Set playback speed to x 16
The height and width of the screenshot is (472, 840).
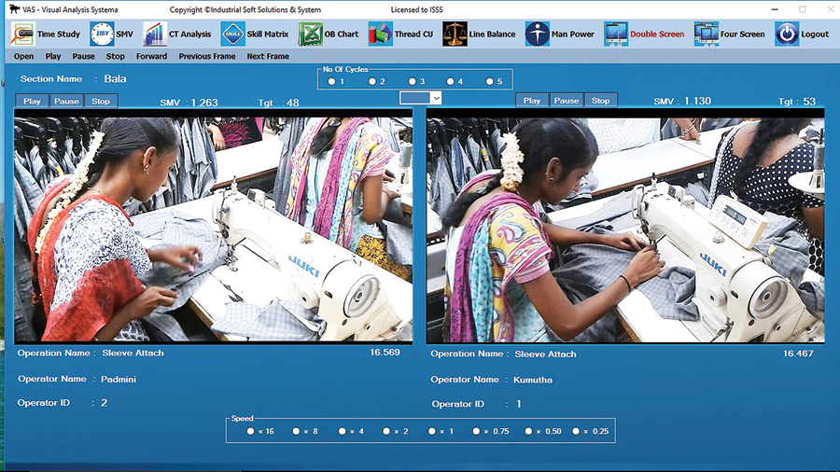pyautogui.click(x=250, y=431)
